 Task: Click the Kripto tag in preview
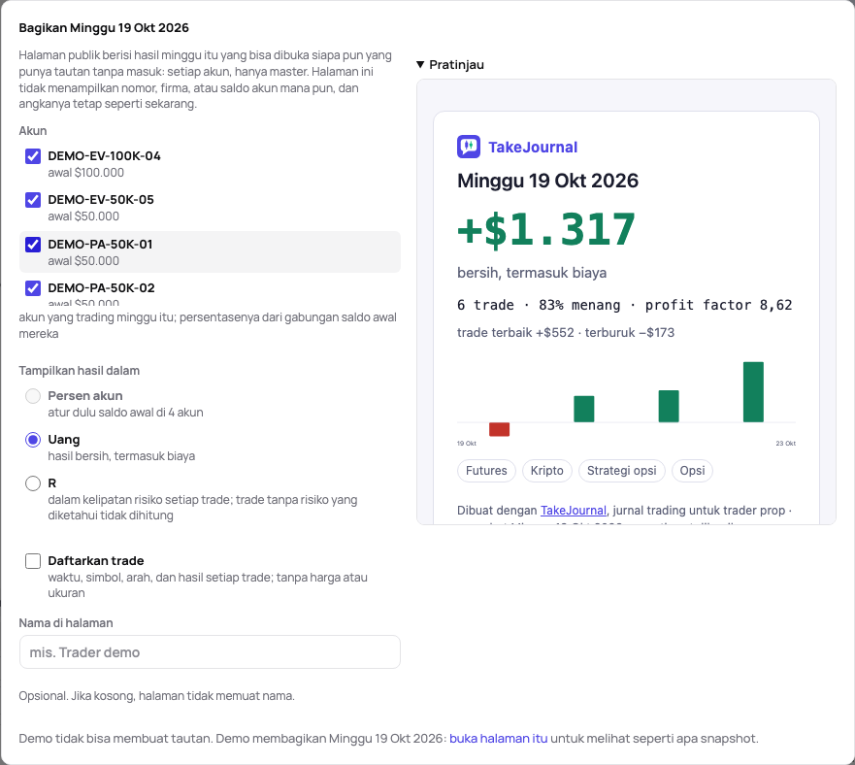click(547, 471)
